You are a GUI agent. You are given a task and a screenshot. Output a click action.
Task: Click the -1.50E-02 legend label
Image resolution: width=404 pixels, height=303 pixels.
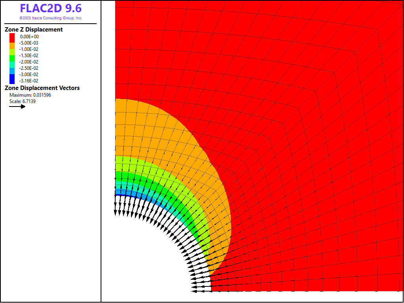click(x=29, y=55)
